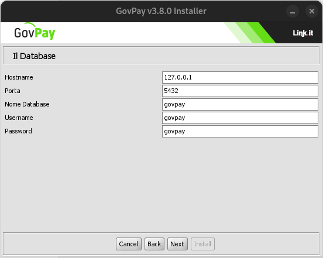The height and width of the screenshot is (258, 323).
Task: Click the Porta label
Action: point(12,91)
